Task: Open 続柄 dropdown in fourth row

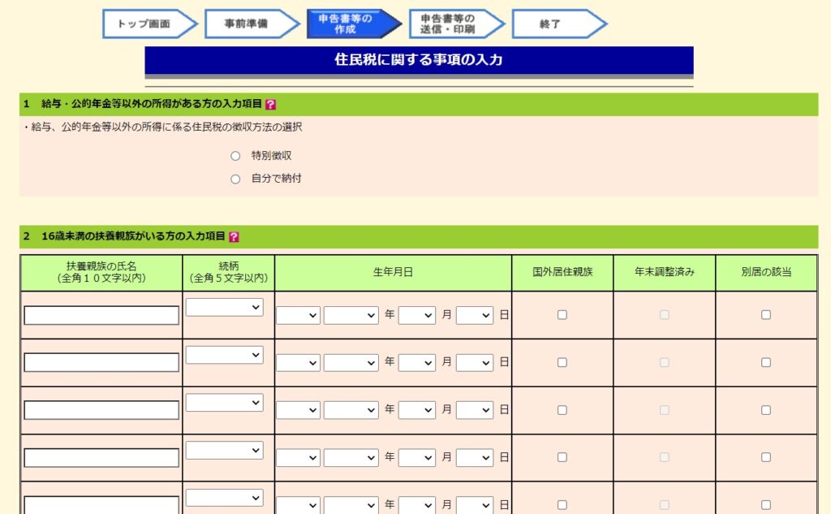Action: coord(225,451)
